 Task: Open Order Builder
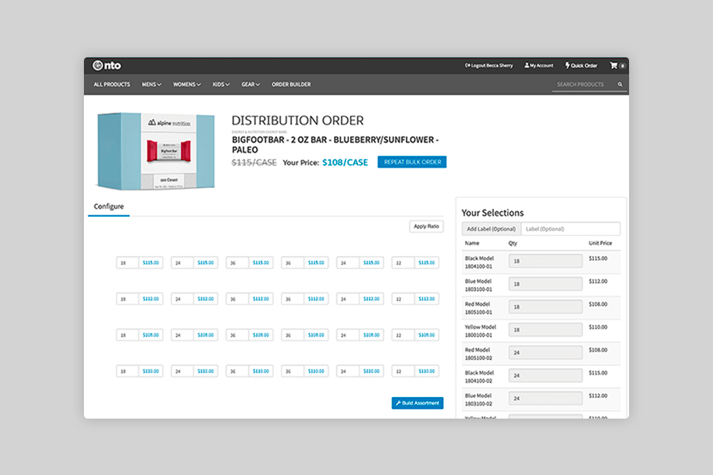tap(291, 85)
